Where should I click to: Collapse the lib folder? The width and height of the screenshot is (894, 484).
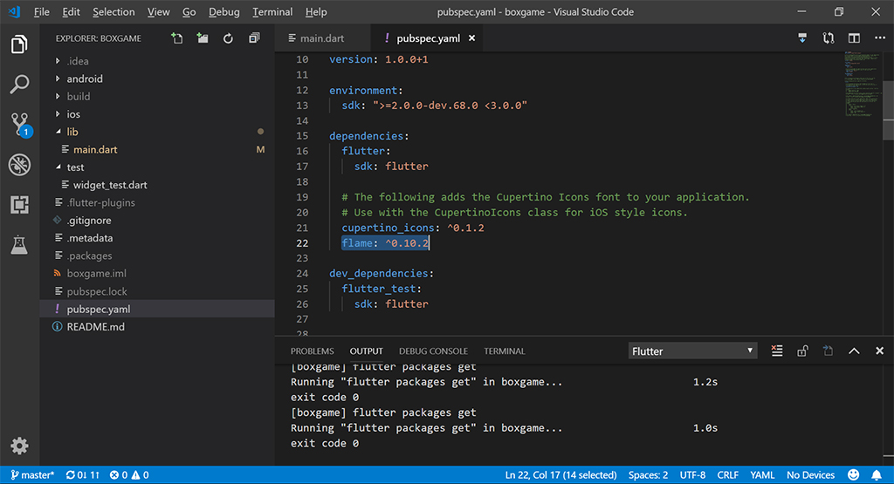[72, 132]
